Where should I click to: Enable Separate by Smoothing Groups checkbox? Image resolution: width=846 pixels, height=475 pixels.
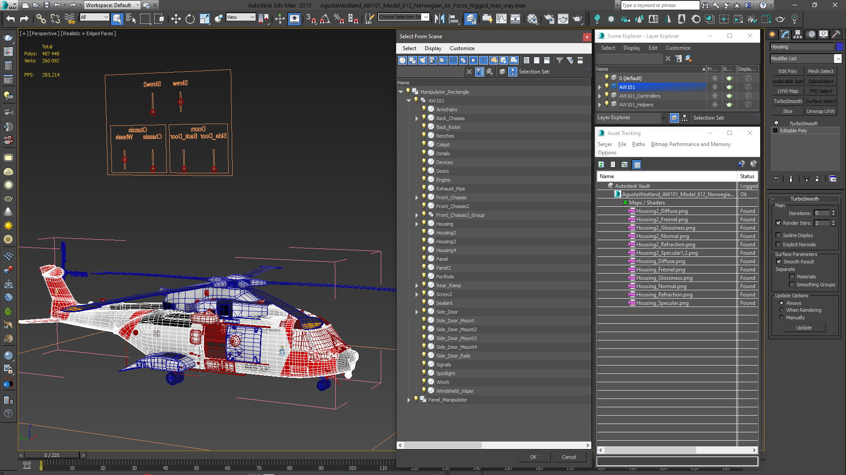792,285
